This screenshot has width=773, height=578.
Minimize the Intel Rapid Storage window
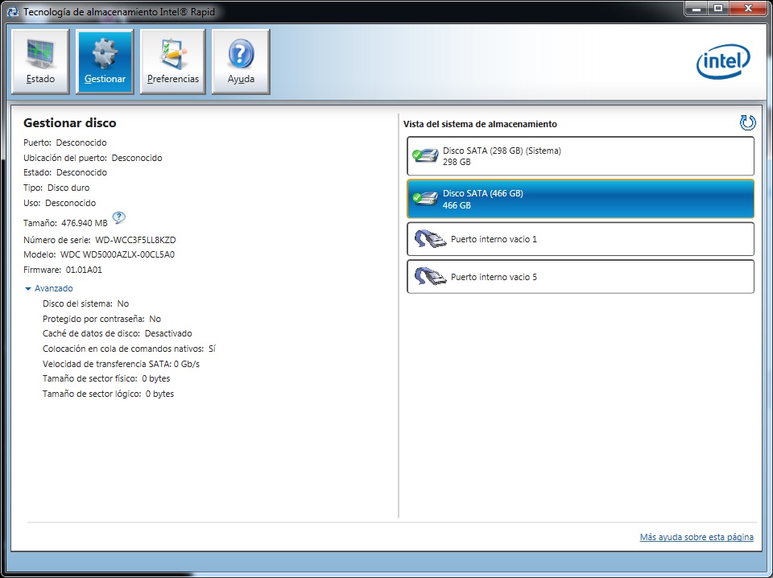(x=697, y=8)
